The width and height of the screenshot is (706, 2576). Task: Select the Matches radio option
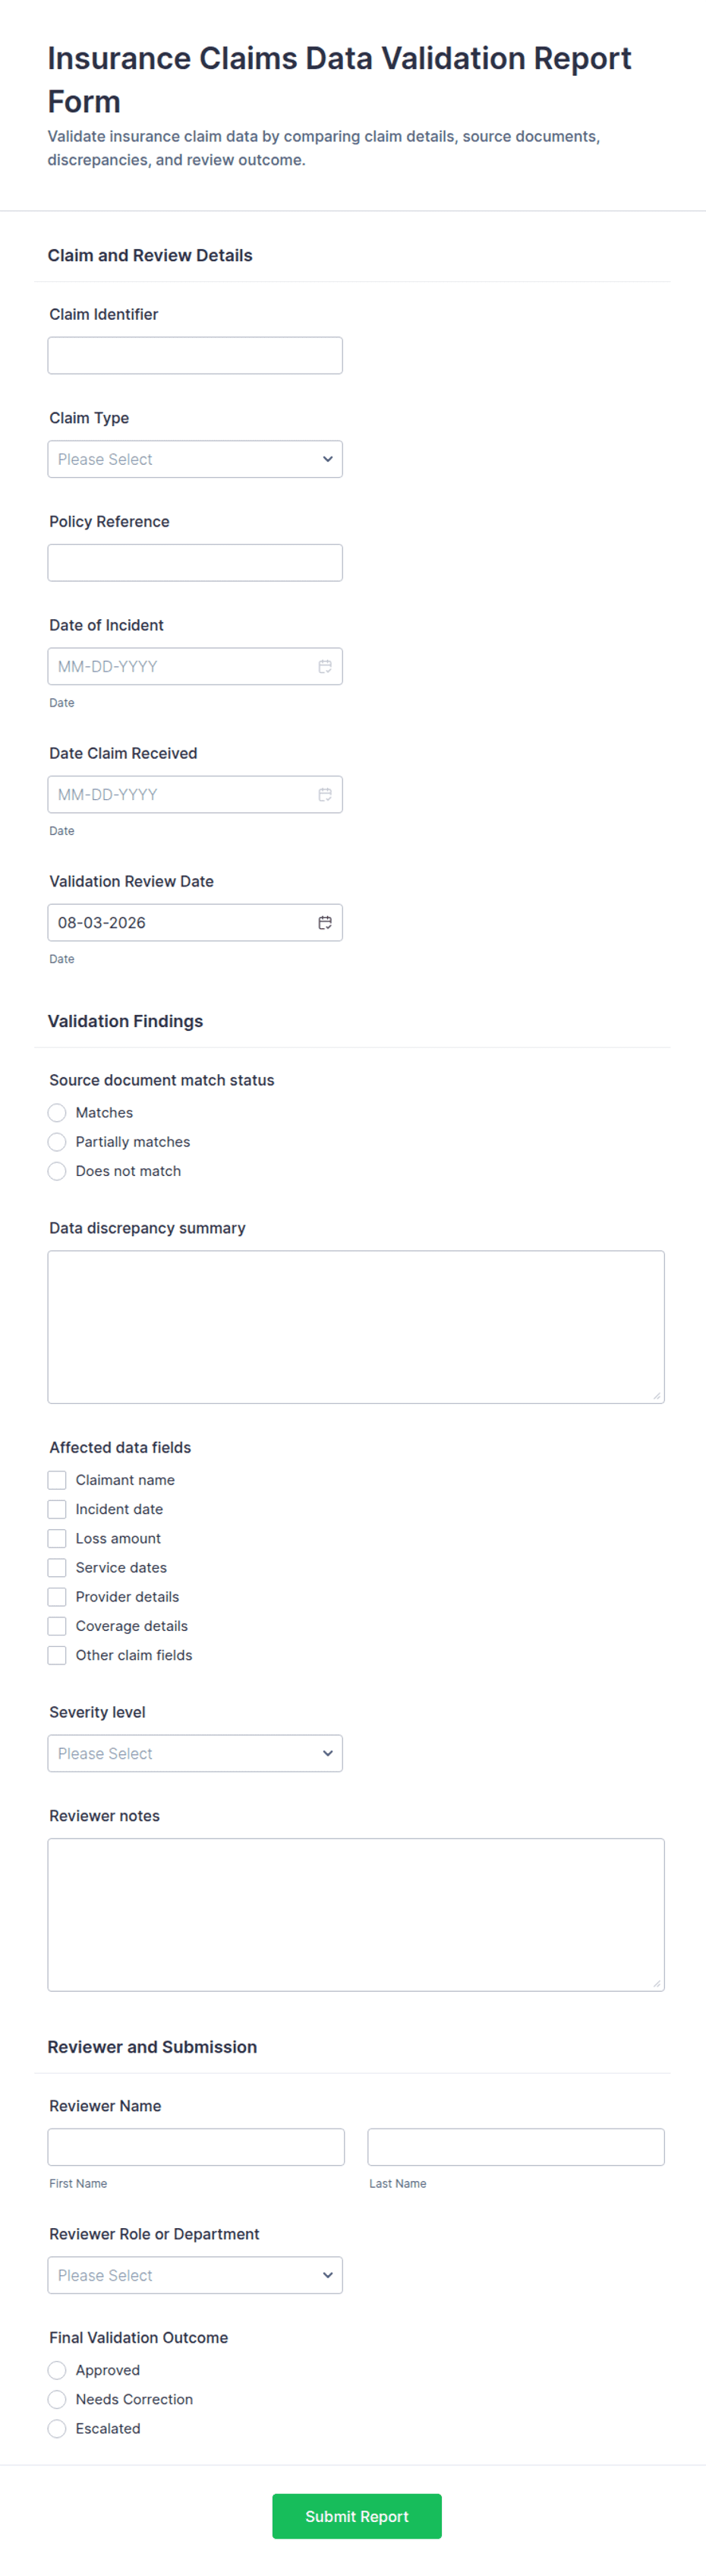click(x=57, y=1112)
